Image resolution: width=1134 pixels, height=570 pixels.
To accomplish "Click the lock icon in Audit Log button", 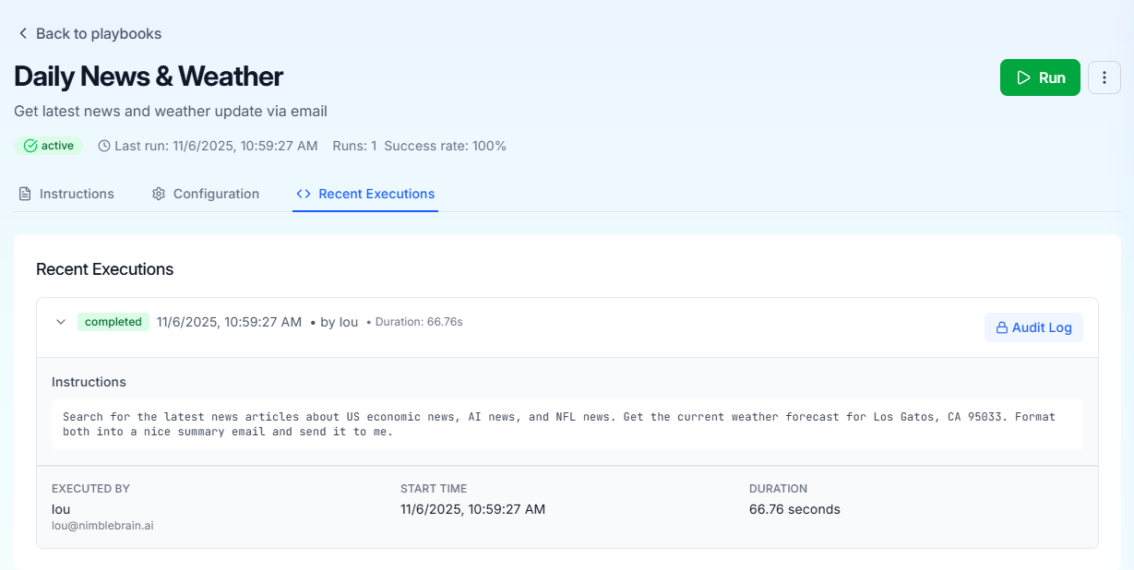I will tap(1001, 327).
